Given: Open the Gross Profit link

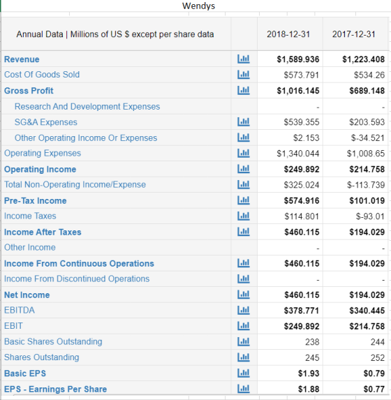Looking at the screenshot, I should [29, 91].
